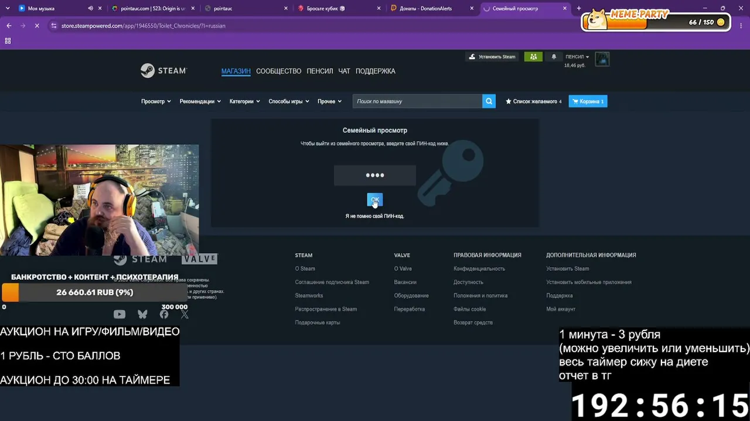Click the Bluesky butterfly icon in footer
Image resolution: width=750 pixels, height=421 pixels.
coord(142,314)
